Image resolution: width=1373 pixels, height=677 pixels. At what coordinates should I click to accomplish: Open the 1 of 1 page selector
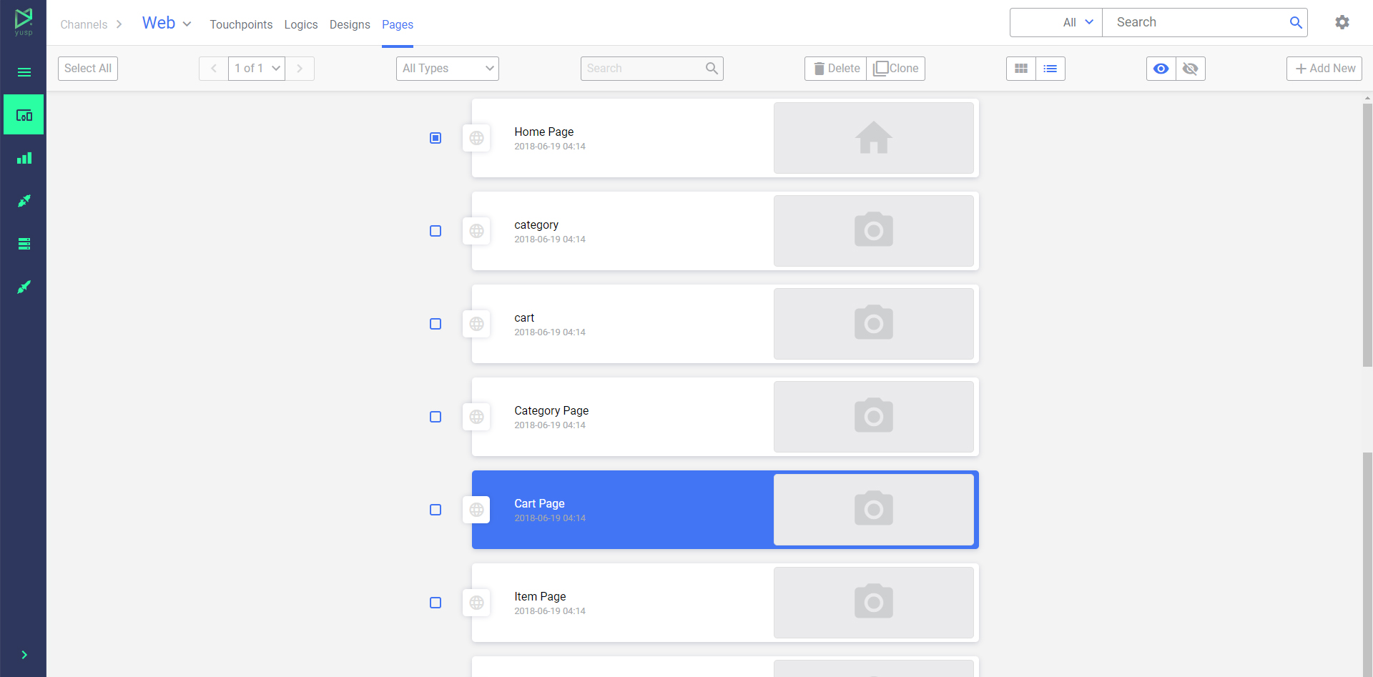point(257,69)
